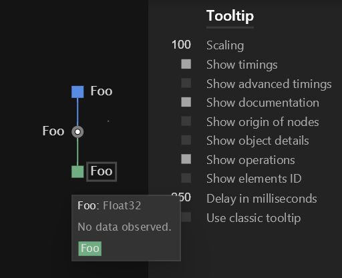Click the Foo label beside blue node

pos(102,91)
